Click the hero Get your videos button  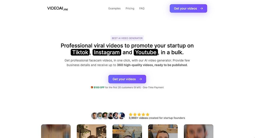click(x=127, y=79)
